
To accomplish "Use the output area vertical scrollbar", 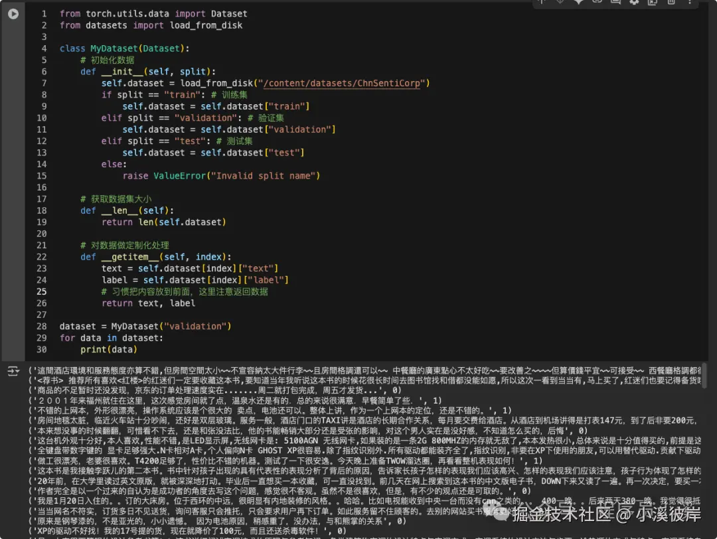I will click(x=704, y=376).
